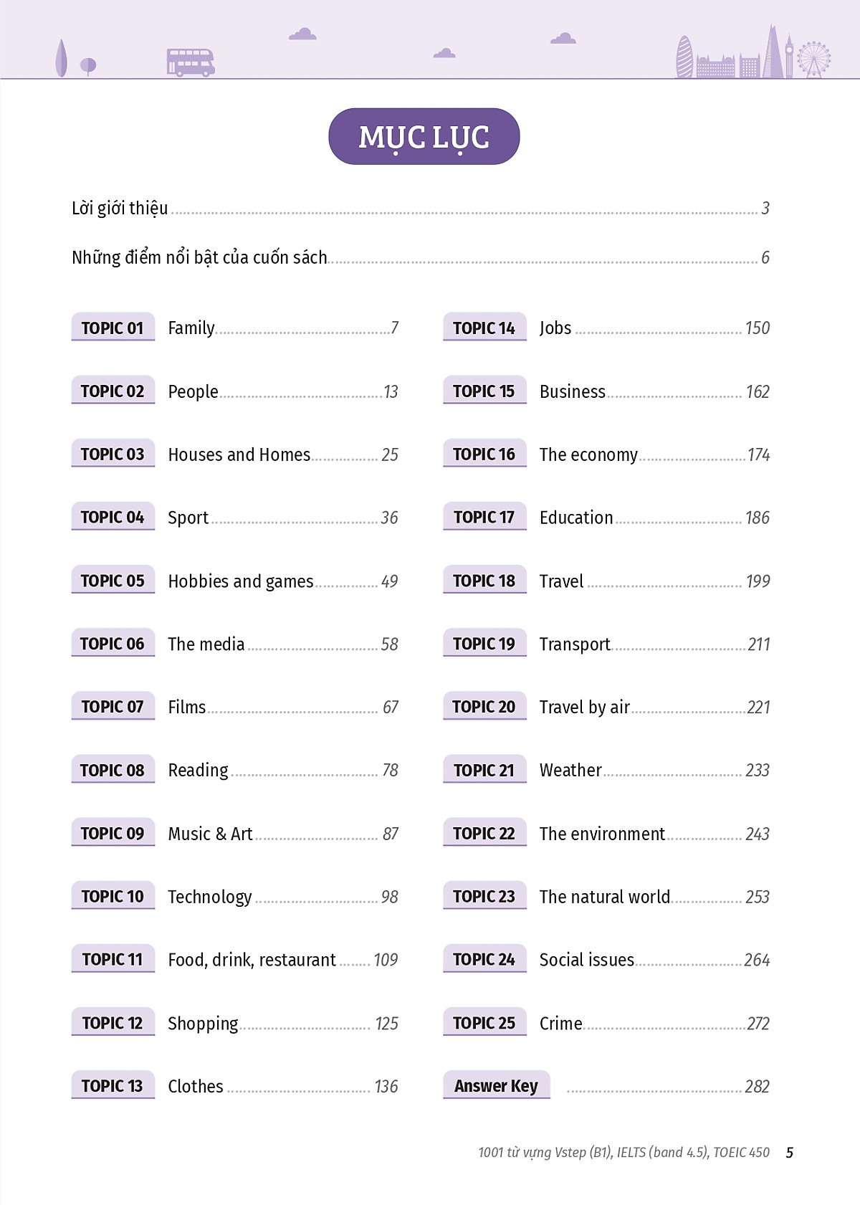This screenshot has height=1205, width=860.
Task: Click the Gherkin building icon in skyline
Action: (x=685, y=57)
